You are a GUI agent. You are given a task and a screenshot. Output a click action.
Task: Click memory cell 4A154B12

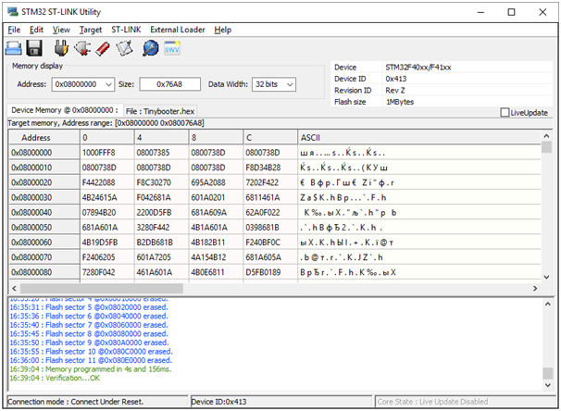pyautogui.click(x=216, y=257)
